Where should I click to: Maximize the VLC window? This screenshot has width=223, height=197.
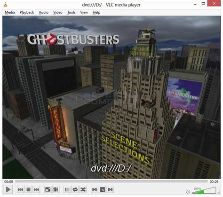click(203, 3)
